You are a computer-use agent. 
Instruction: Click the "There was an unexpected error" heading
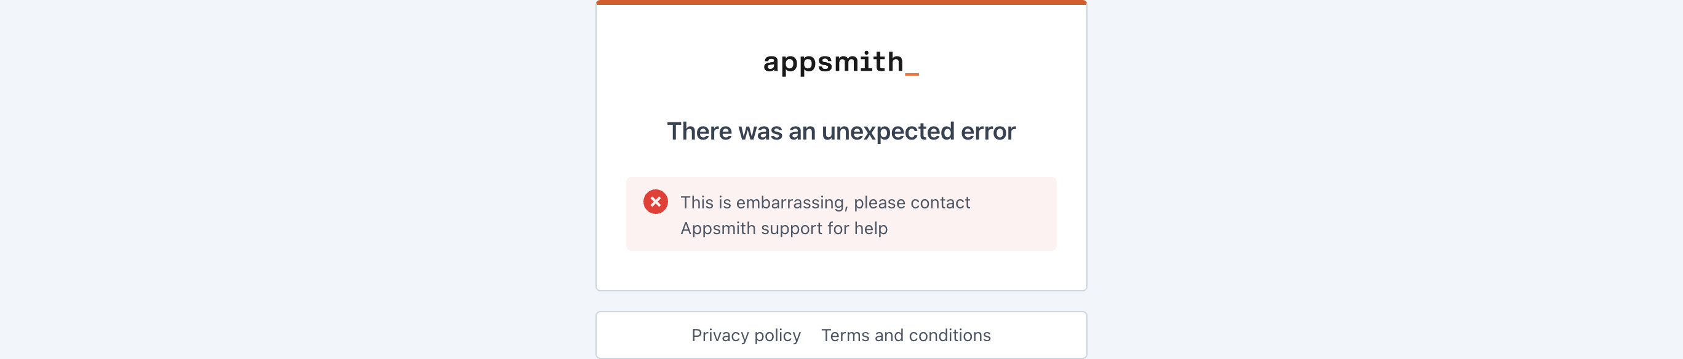(x=841, y=132)
